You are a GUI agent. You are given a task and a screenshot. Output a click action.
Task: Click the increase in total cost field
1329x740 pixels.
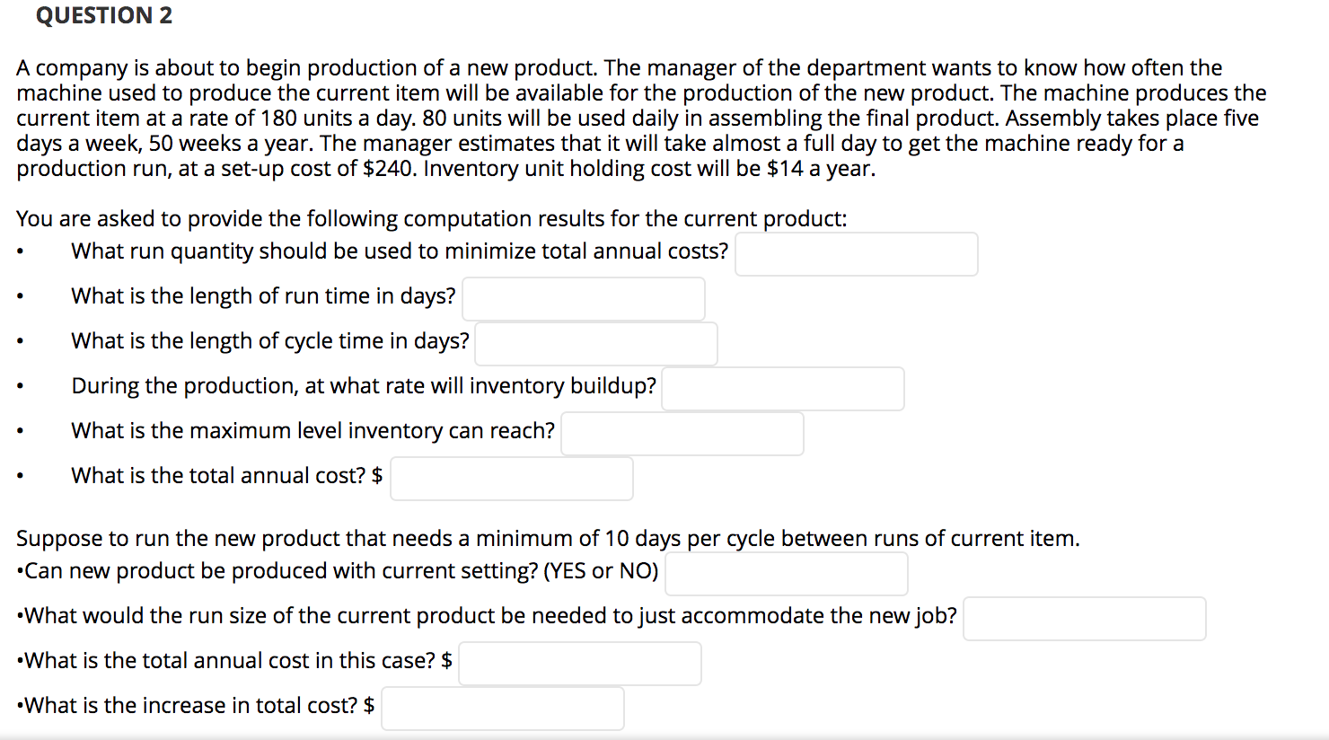tap(502, 708)
